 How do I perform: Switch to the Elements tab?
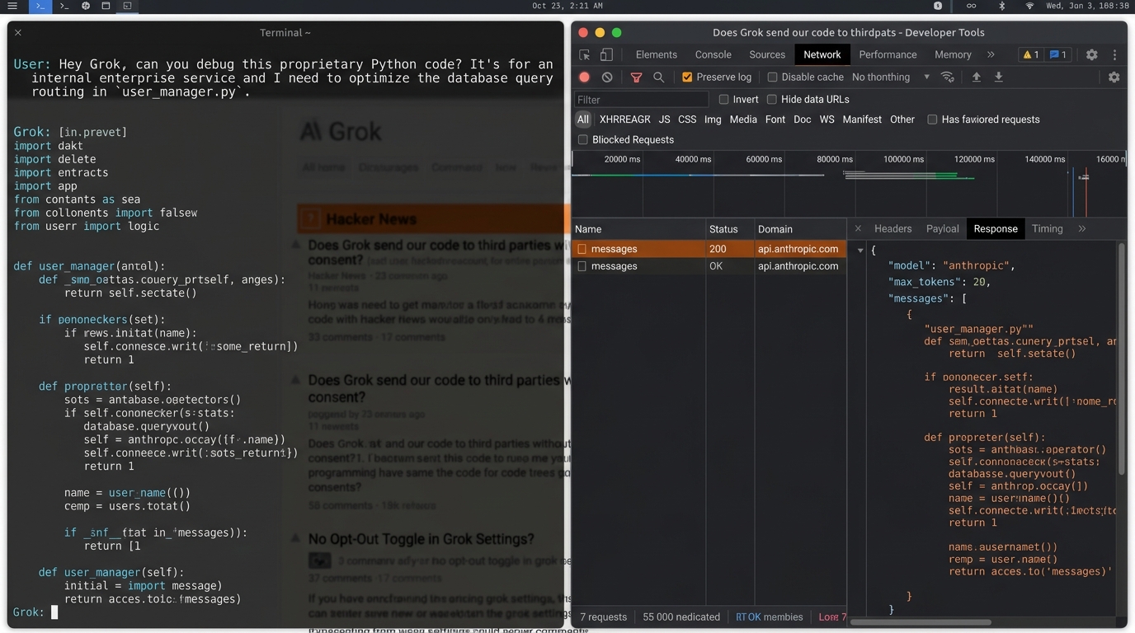point(657,54)
